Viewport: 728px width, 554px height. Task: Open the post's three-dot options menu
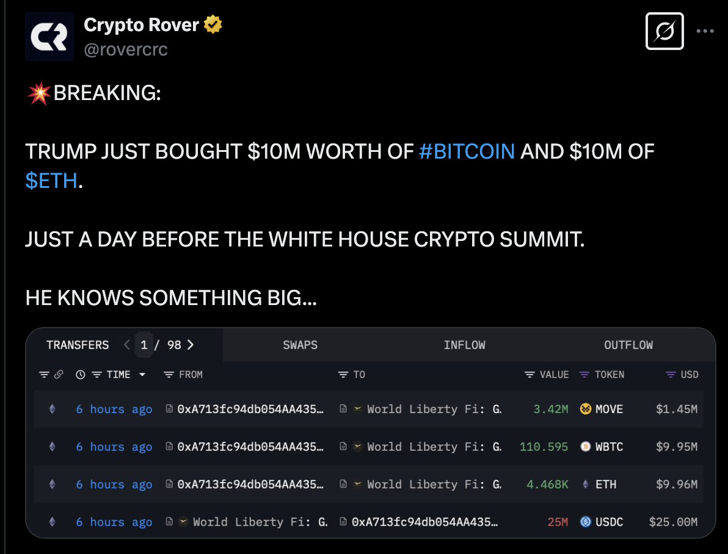pos(705,31)
